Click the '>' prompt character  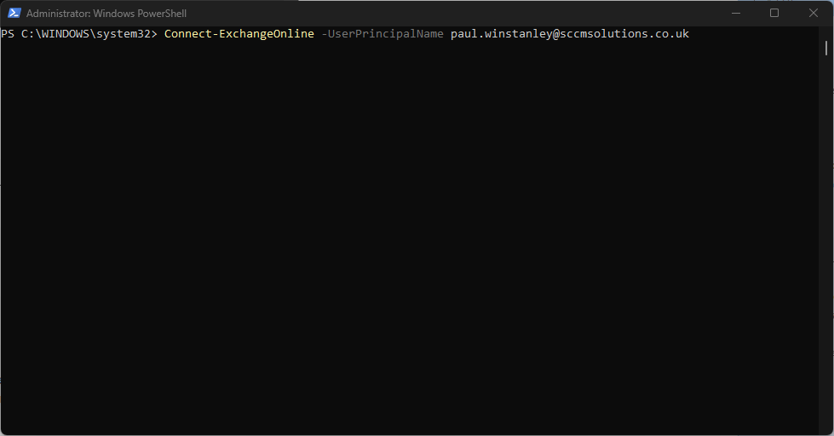tap(153, 34)
